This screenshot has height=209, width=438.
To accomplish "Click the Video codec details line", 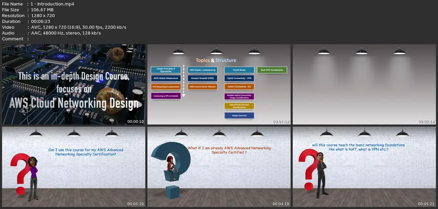I will (78, 27).
